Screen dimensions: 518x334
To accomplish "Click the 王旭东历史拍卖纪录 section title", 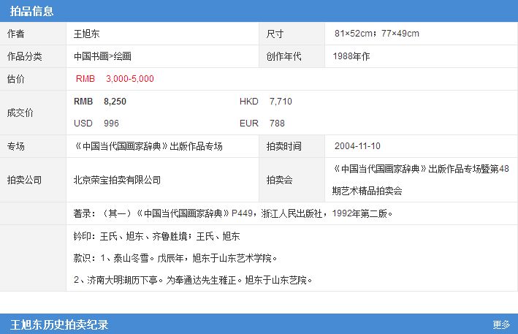I will 60,324.
